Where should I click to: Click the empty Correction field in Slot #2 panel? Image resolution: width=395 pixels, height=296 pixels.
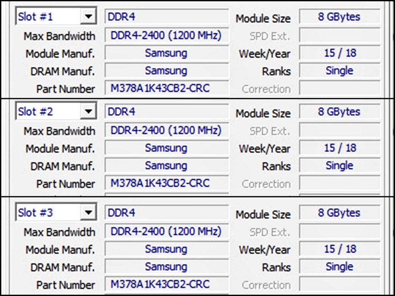pyautogui.click(x=340, y=183)
